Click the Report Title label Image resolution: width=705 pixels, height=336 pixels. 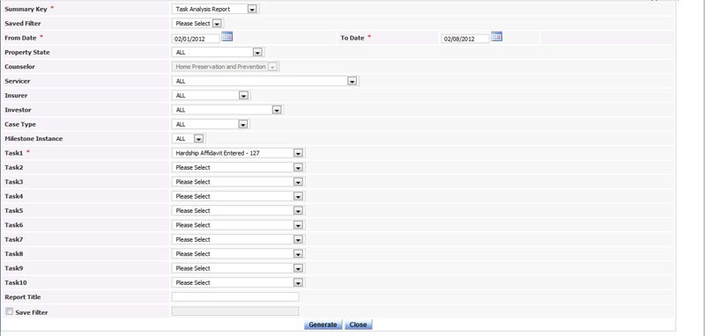(23, 297)
